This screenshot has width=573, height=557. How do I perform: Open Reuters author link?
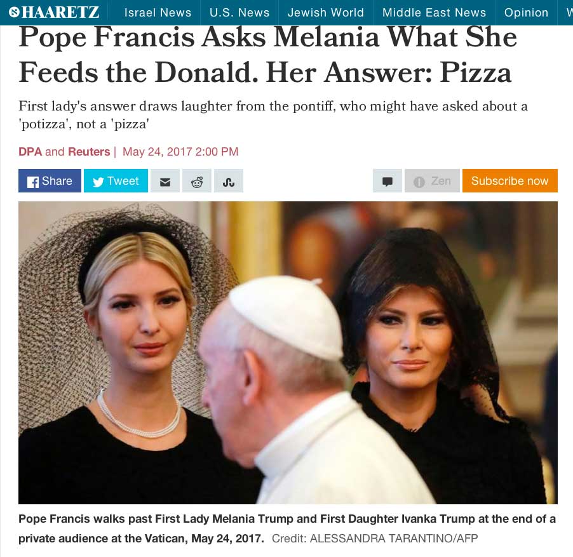coord(89,152)
